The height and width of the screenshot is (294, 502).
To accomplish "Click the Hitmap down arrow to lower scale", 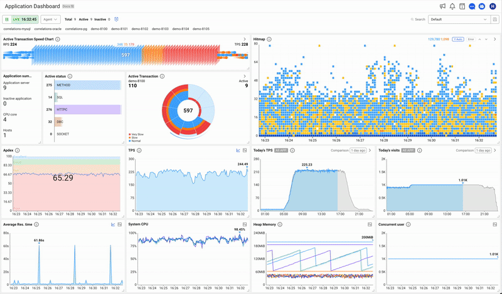I will click(486, 39).
